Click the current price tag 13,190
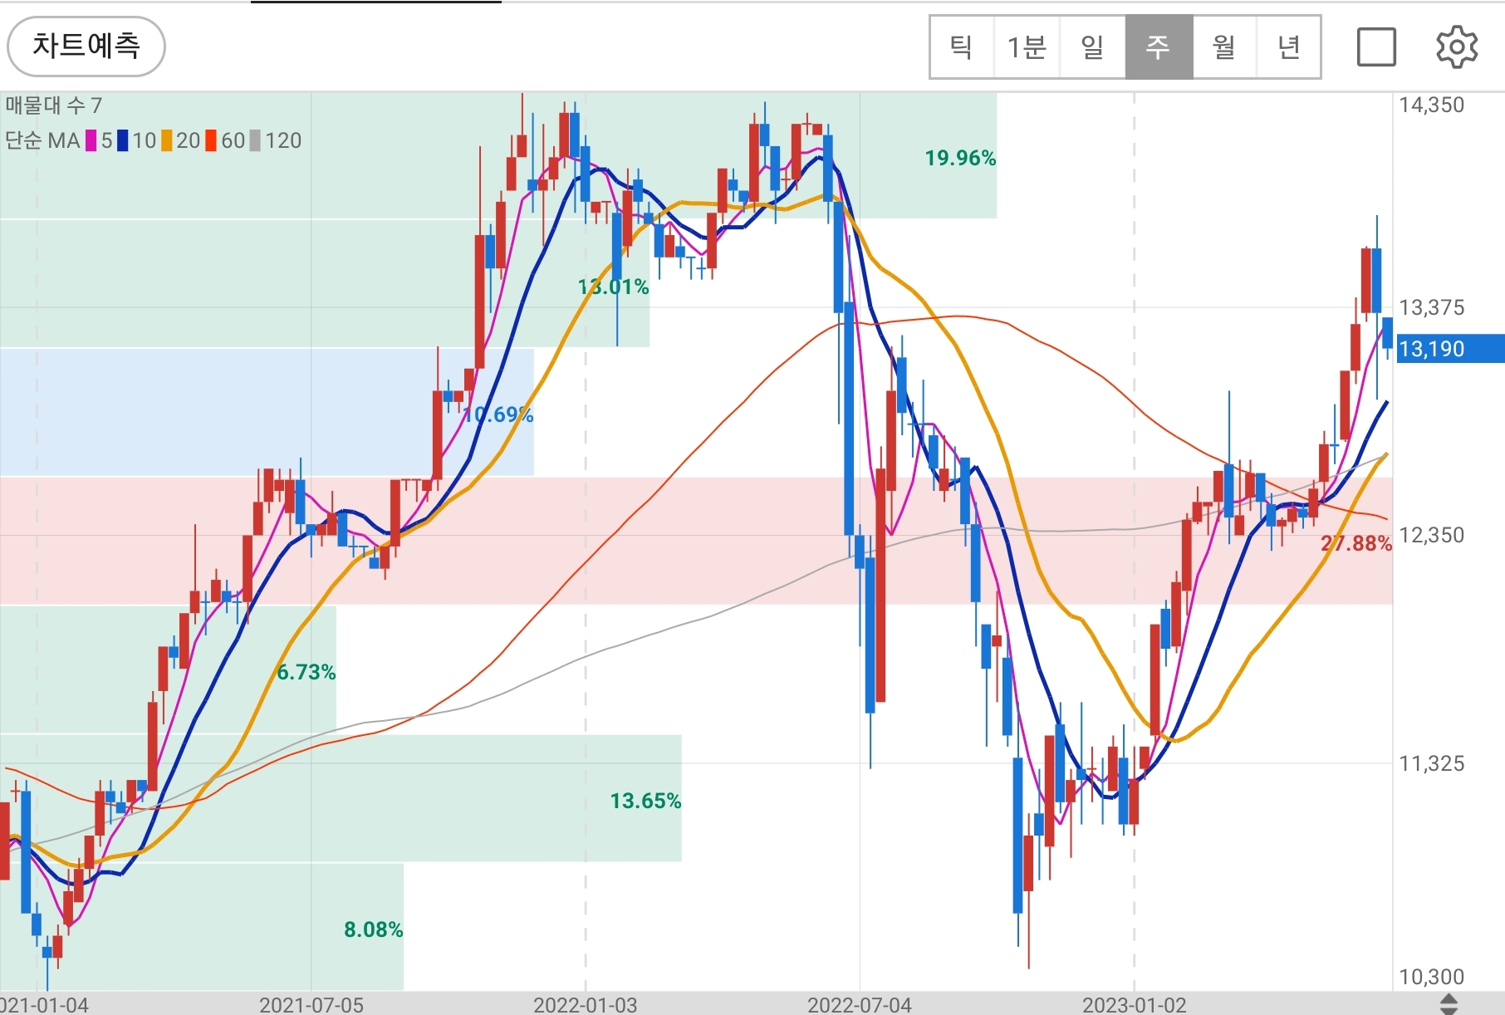The width and height of the screenshot is (1505, 1015). (1450, 349)
